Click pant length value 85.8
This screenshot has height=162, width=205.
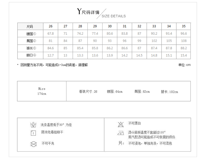pyautogui.click(x=95, y=48)
